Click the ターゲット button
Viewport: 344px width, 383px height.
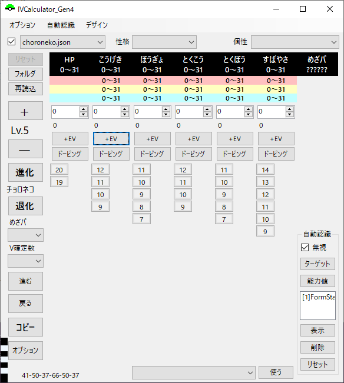[x=317, y=264]
